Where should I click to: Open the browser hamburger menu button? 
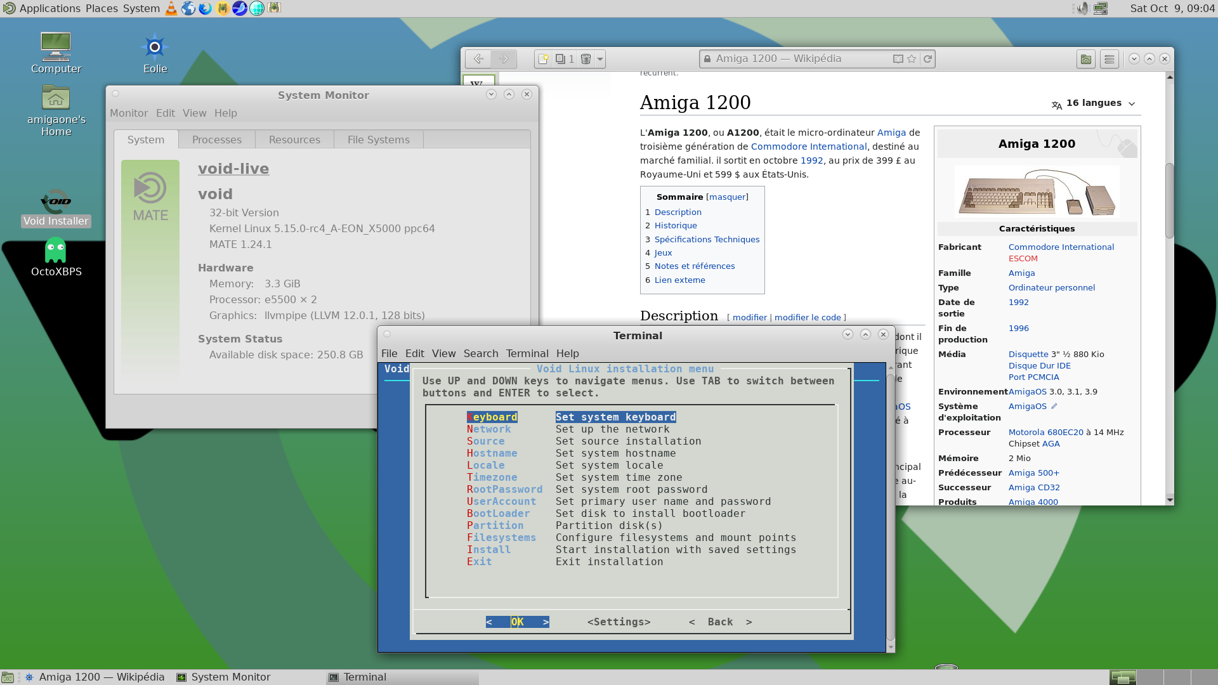(1109, 59)
